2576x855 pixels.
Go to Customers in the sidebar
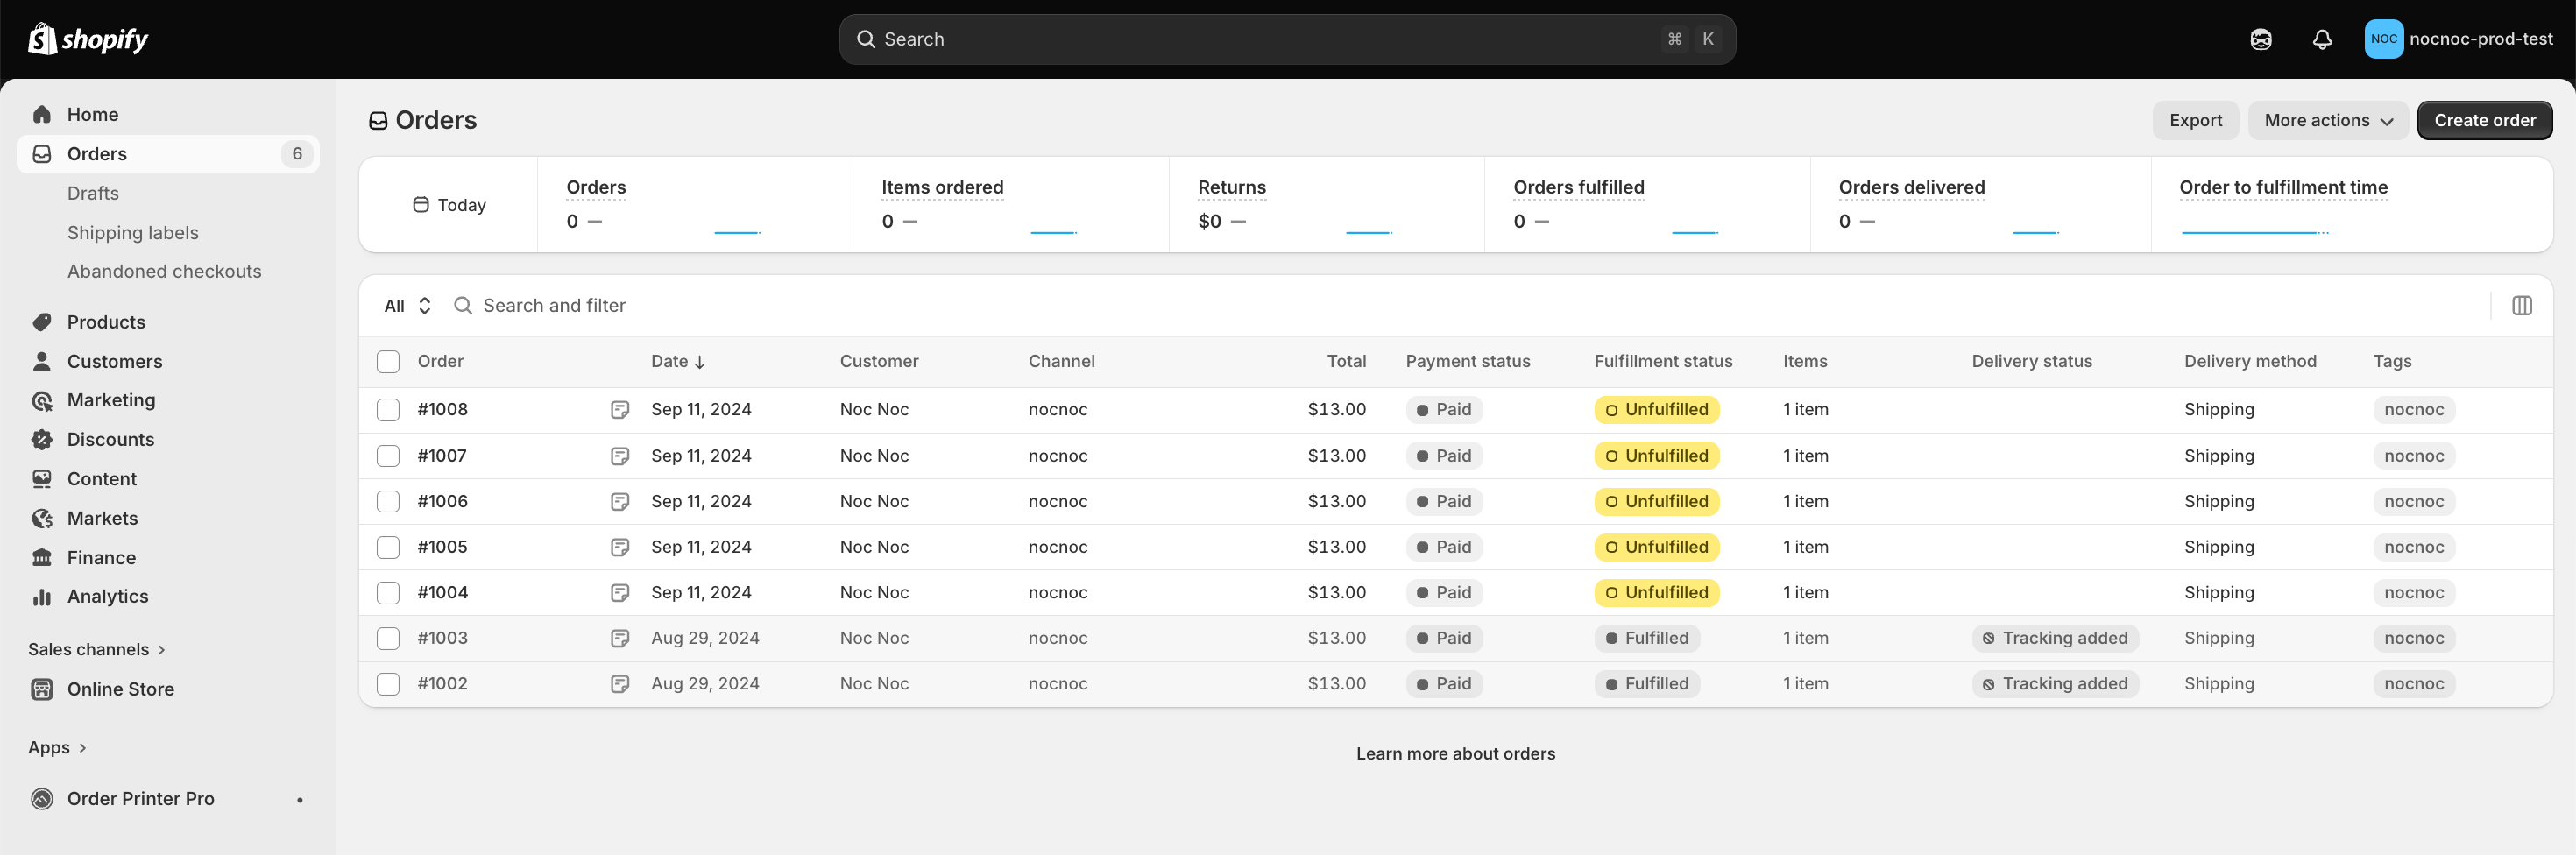[x=114, y=361]
